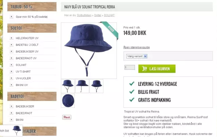
Task: Go to Soltøj breadcrumb link
Action: click(98, 15)
